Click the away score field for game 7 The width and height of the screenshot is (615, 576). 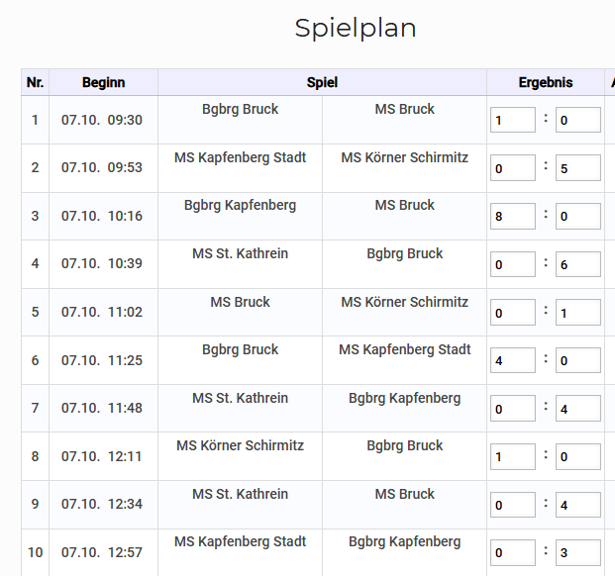coord(577,408)
